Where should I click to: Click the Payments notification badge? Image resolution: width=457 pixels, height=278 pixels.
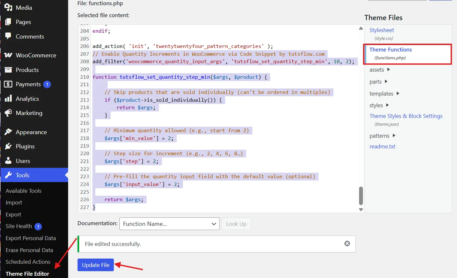(x=47, y=84)
